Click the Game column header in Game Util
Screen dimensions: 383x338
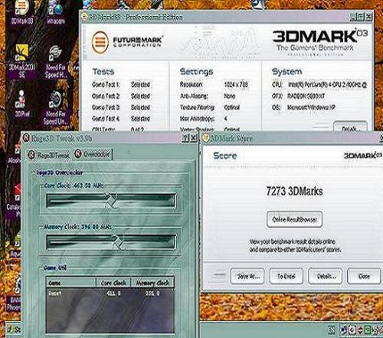(x=70, y=283)
